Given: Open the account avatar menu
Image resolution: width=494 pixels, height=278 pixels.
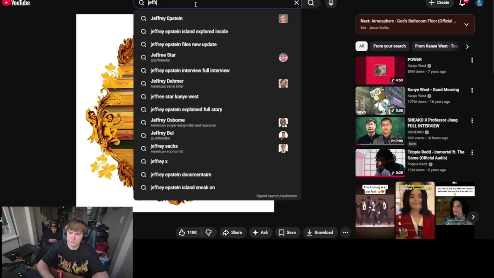Looking at the screenshot, I should pos(479,3).
